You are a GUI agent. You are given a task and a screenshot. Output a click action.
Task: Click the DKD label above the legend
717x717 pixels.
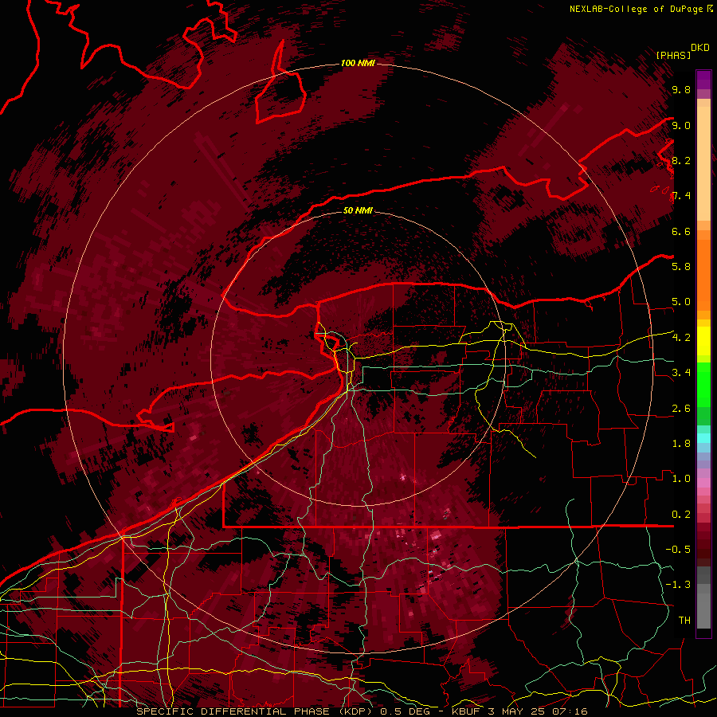700,48
